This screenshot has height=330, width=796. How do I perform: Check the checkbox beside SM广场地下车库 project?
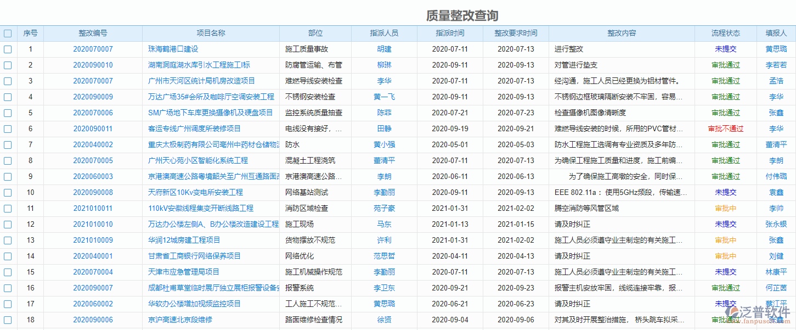[x=8, y=113]
